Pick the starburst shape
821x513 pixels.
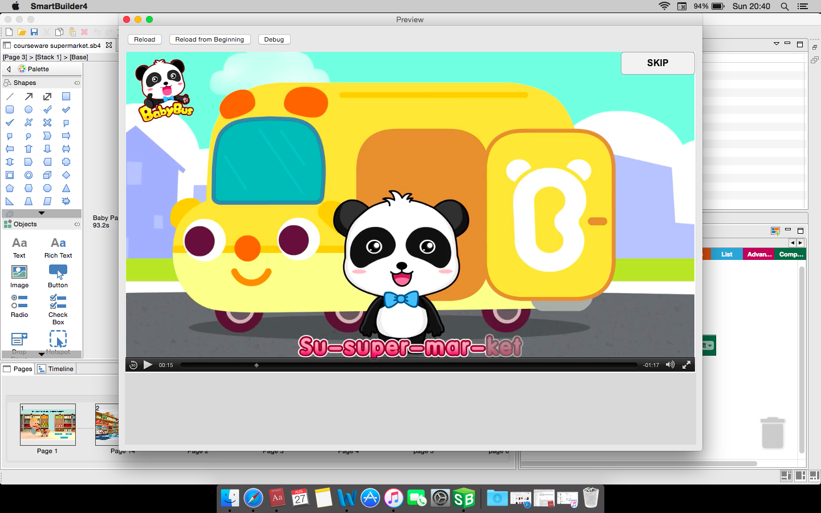pyautogui.click(x=66, y=201)
